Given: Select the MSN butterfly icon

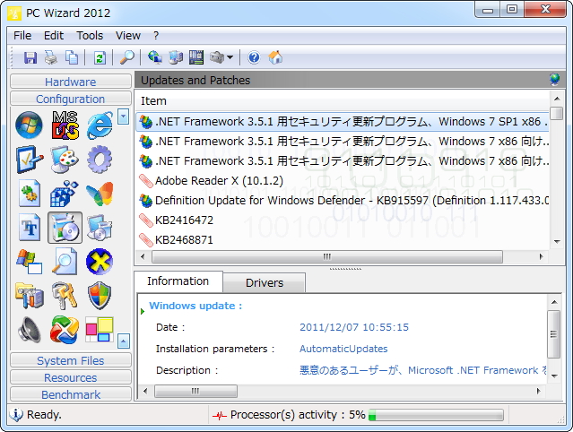Looking at the screenshot, I should (x=100, y=194).
